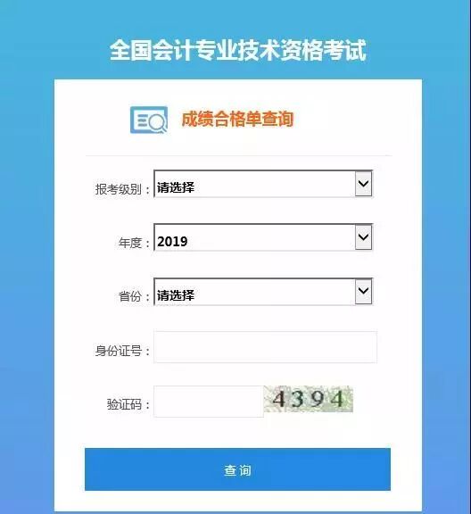
Task: Focus the 验证码 text input field
Action: click(x=209, y=402)
